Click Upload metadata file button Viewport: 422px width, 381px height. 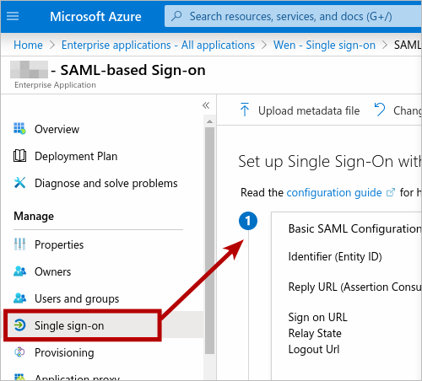click(x=300, y=110)
